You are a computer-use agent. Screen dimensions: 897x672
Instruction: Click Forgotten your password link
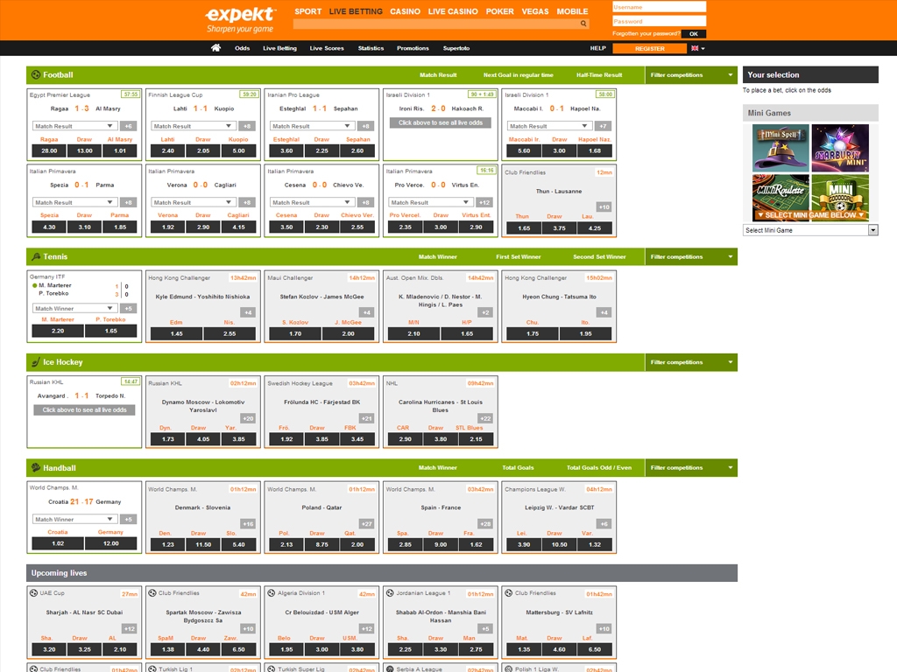coord(646,33)
